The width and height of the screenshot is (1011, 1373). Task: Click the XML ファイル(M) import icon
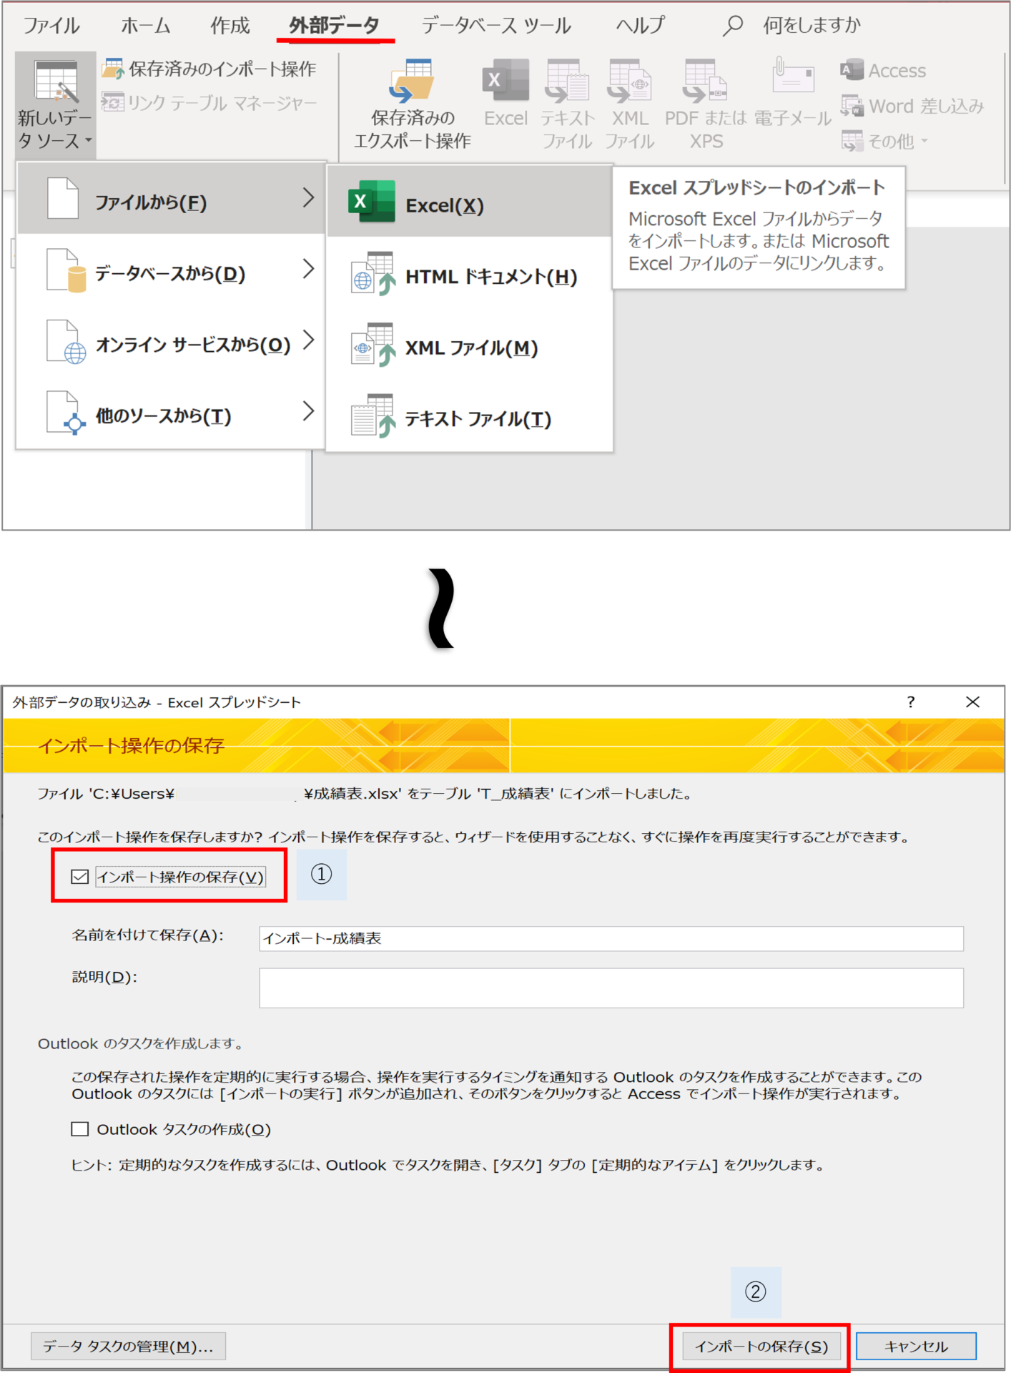click(373, 345)
